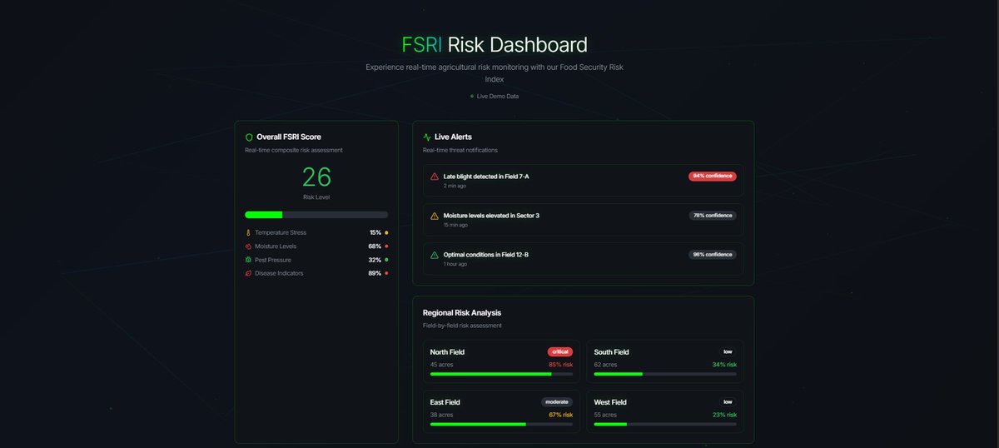The width and height of the screenshot is (999, 448).
Task: Click the 2 min ago timestamp
Action: 455,186
